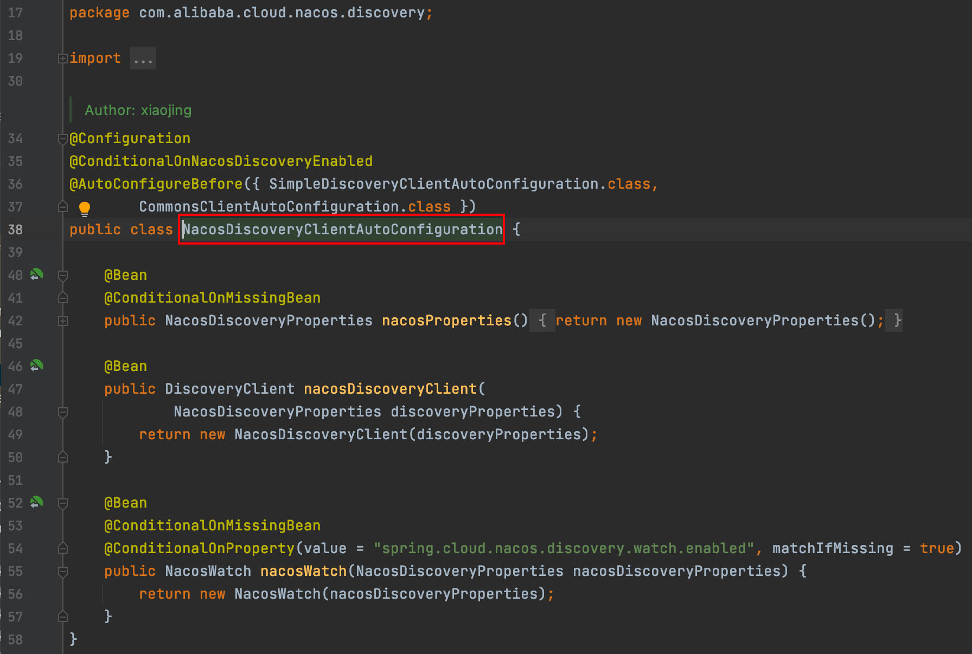Click the NacosDiscoveryProperties return type on line 42

pyautogui.click(x=269, y=320)
